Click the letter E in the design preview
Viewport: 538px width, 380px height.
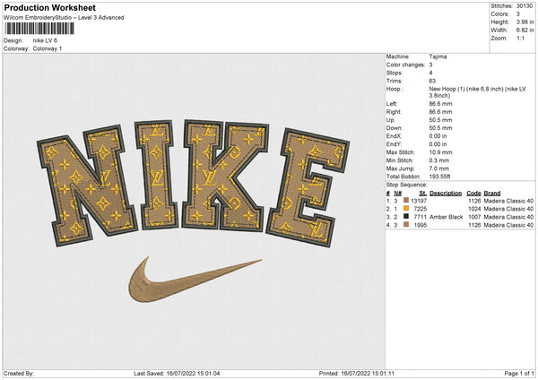click(x=307, y=187)
